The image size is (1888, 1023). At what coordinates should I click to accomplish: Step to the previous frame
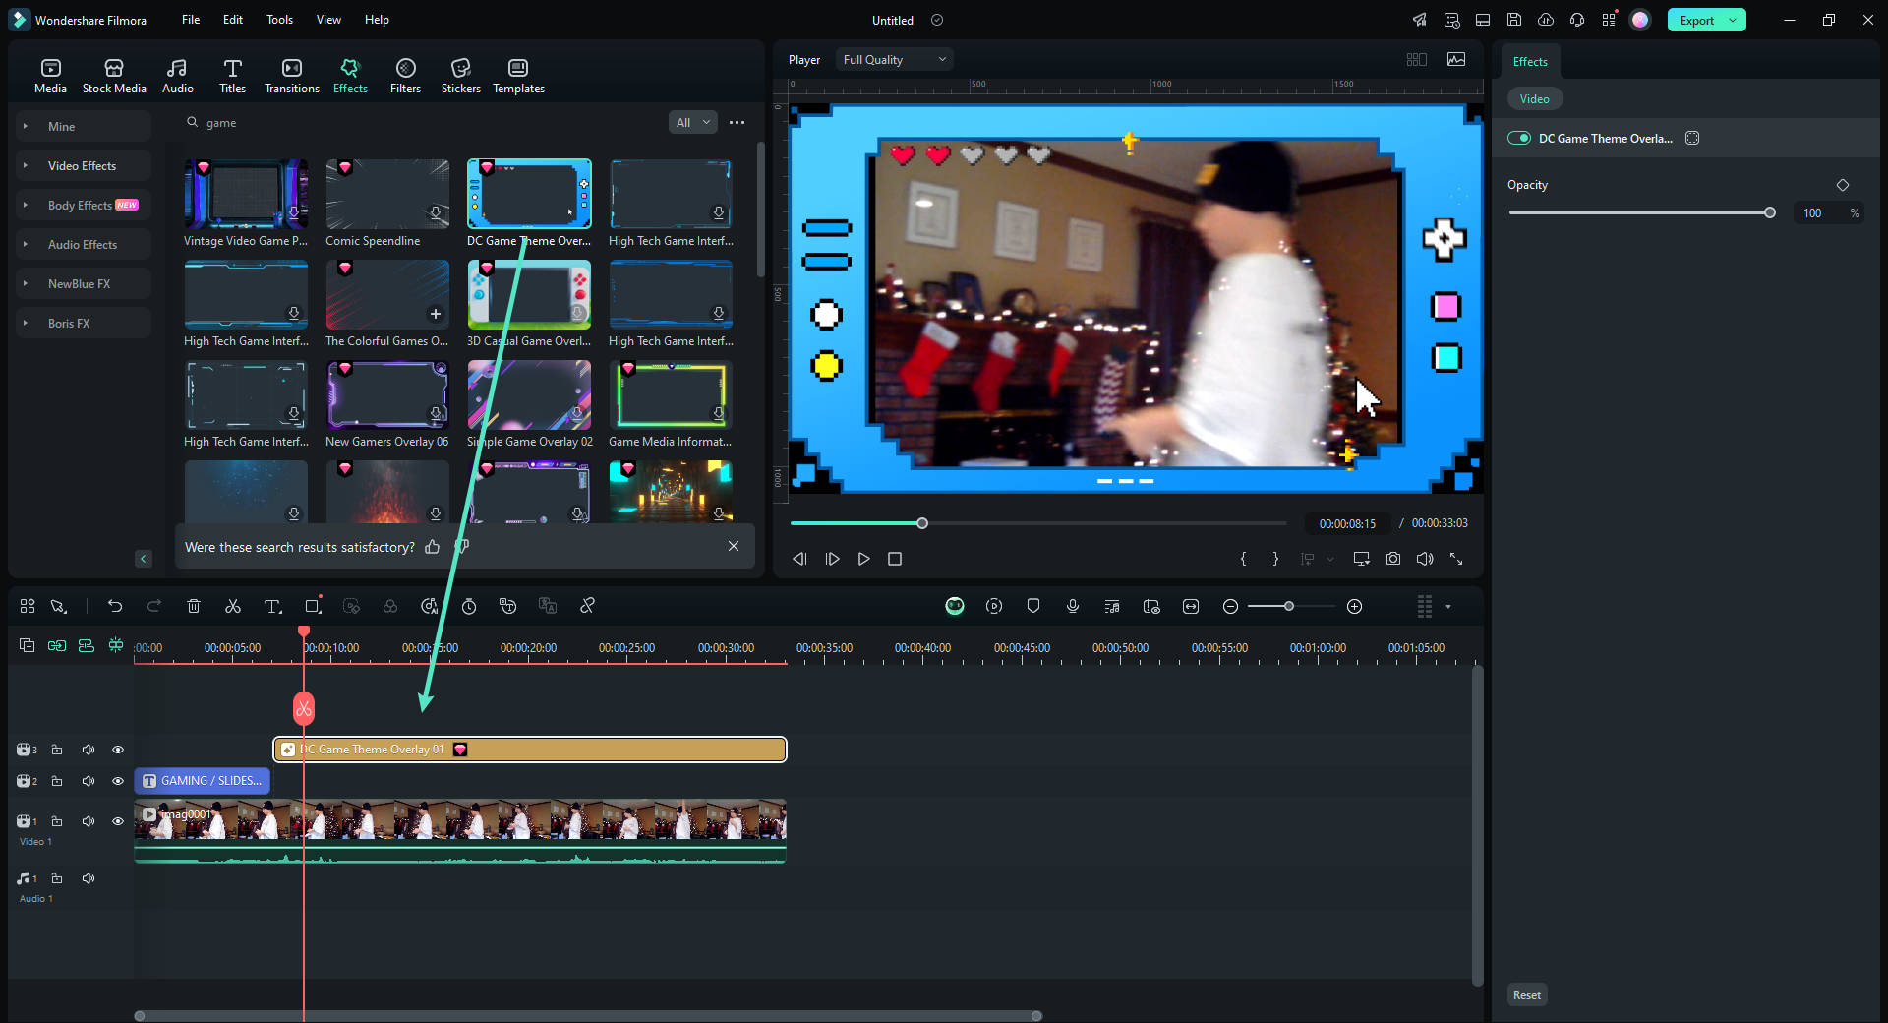tap(799, 559)
